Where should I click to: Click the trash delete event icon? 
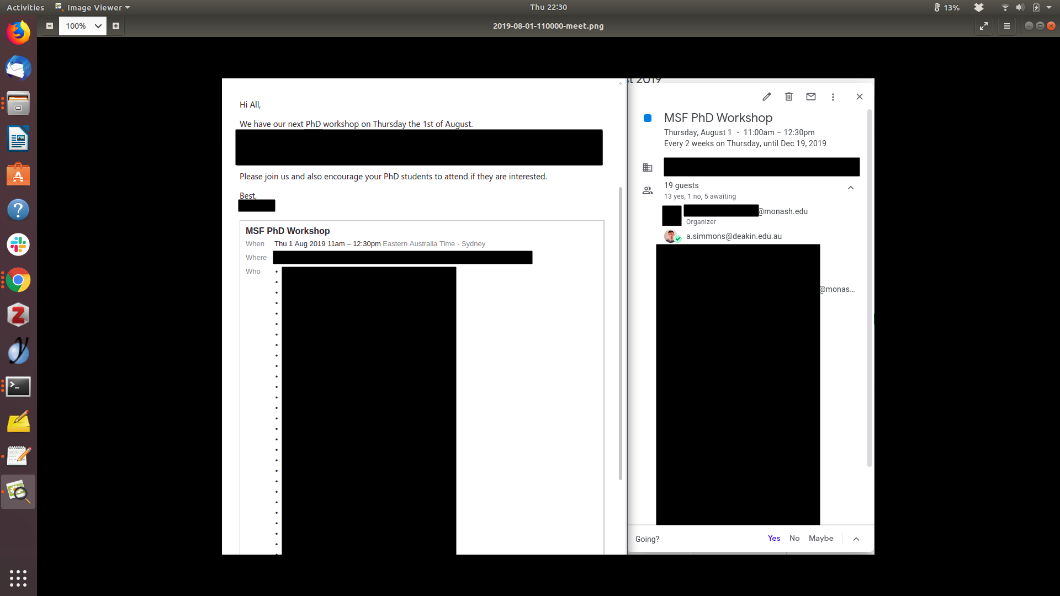tap(788, 97)
